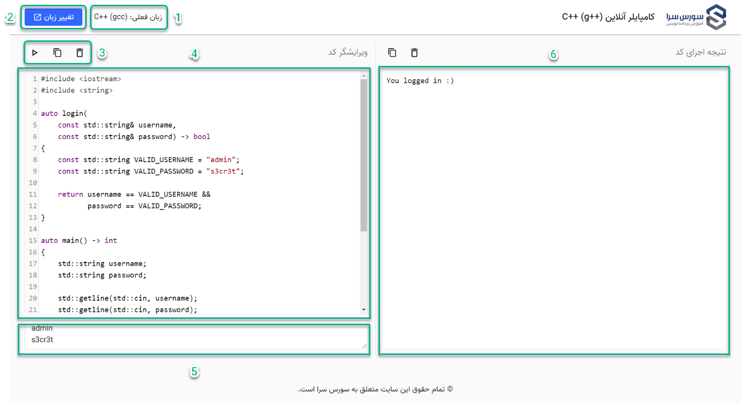Click the "admin" string in line 8
This screenshot has height=403, width=741.
tap(221, 160)
